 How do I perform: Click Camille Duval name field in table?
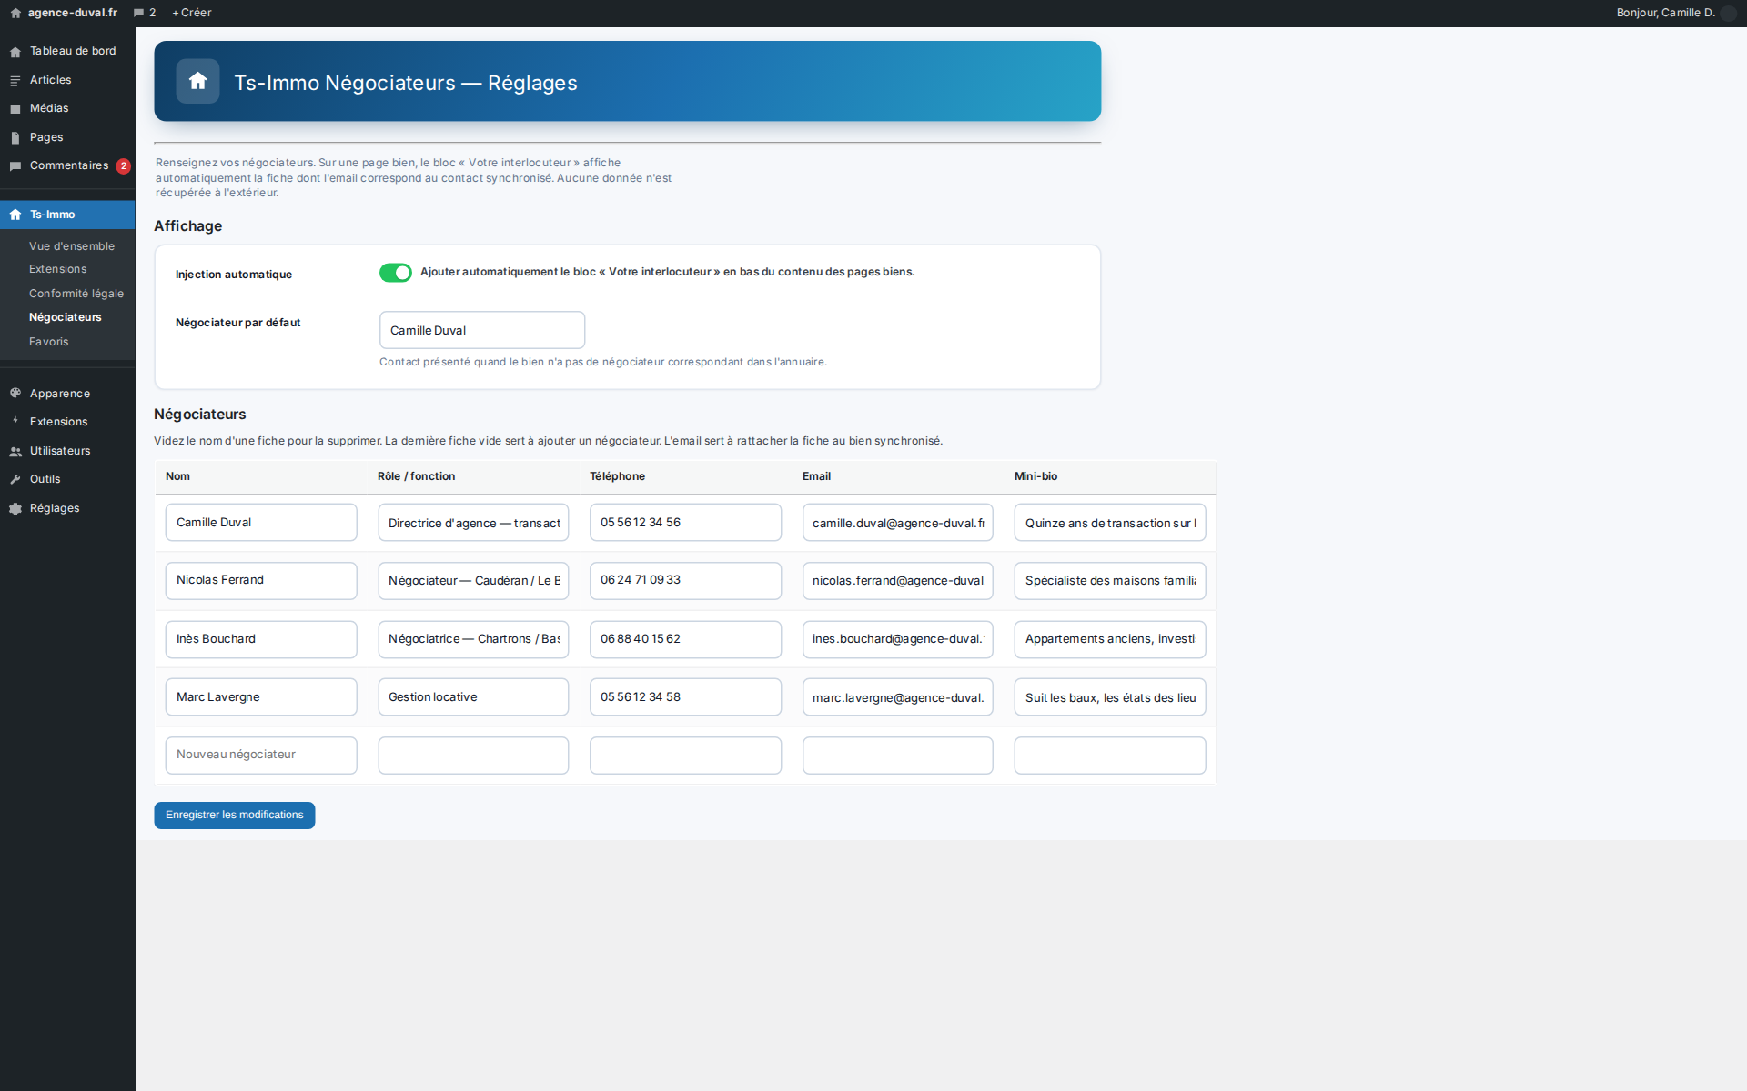click(x=261, y=523)
